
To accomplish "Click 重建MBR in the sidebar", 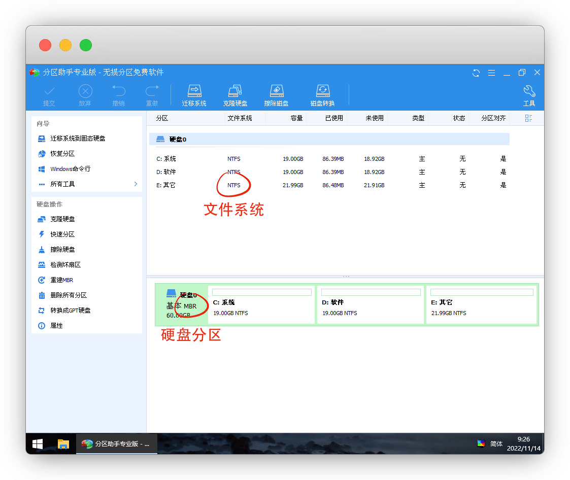I will click(61, 280).
